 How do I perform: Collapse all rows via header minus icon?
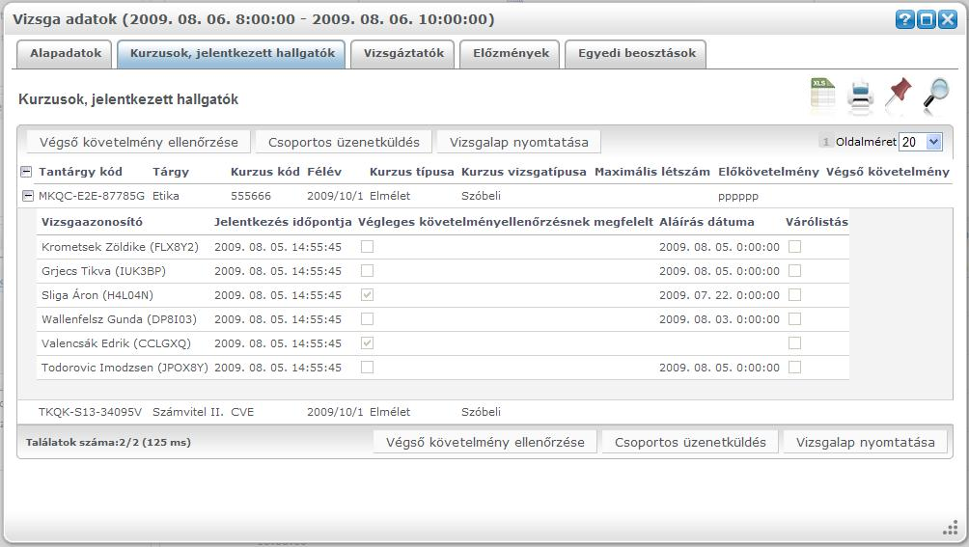coord(26,172)
